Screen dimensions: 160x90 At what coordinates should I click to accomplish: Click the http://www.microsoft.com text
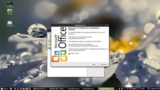pyautogui.click(x=77, y=38)
